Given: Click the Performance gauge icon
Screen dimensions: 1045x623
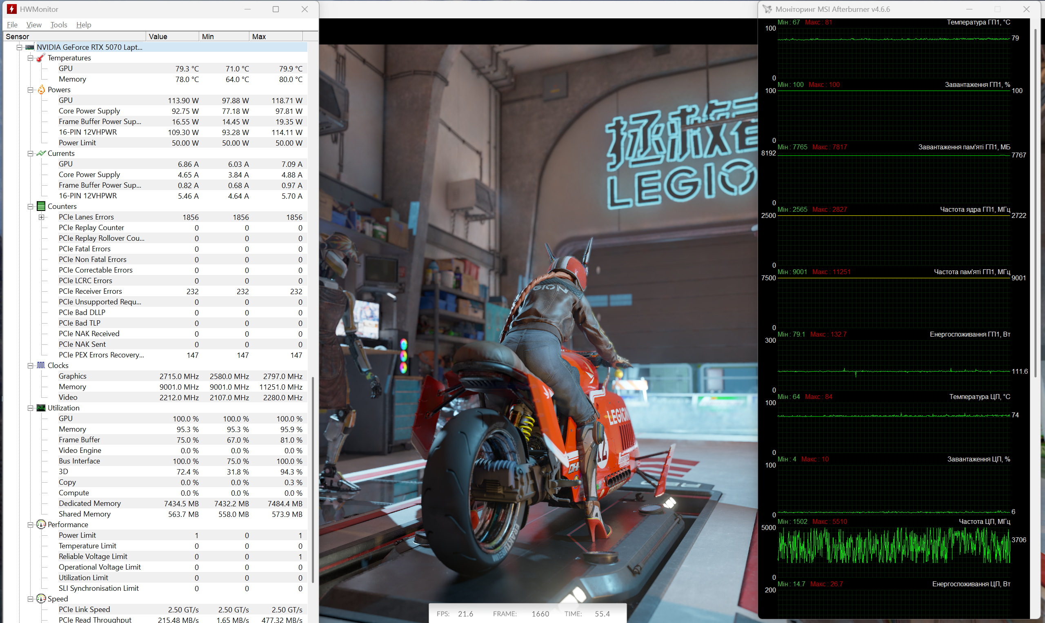Looking at the screenshot, I should [x=41, y=524].
